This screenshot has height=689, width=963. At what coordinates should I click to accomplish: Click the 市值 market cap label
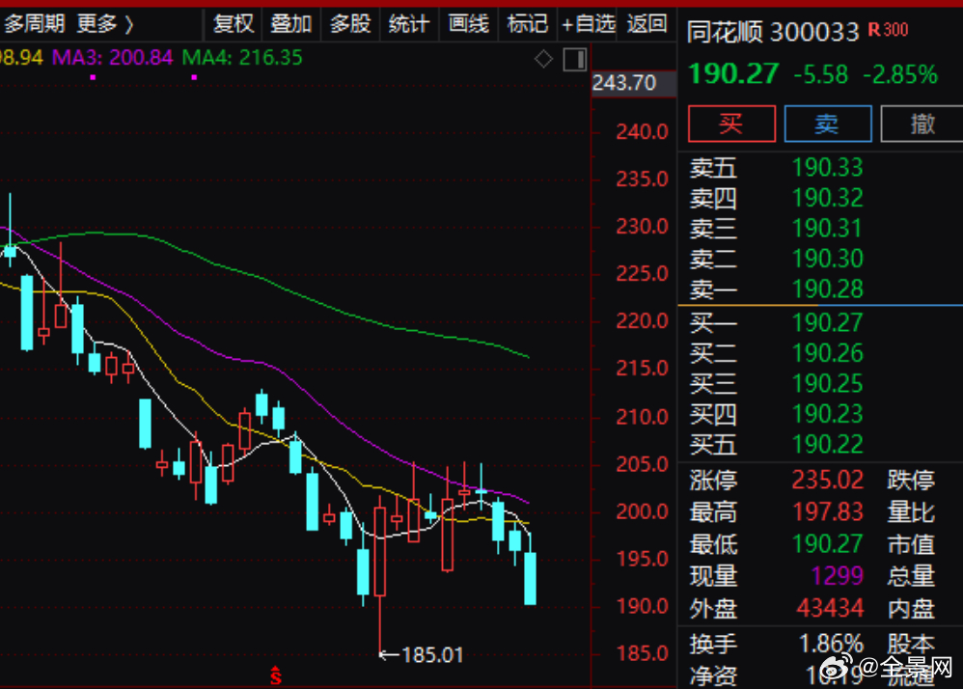(x=911, y=544)
